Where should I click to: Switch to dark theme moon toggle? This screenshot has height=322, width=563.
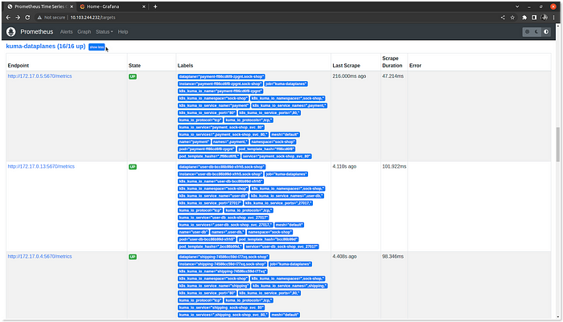537,31
